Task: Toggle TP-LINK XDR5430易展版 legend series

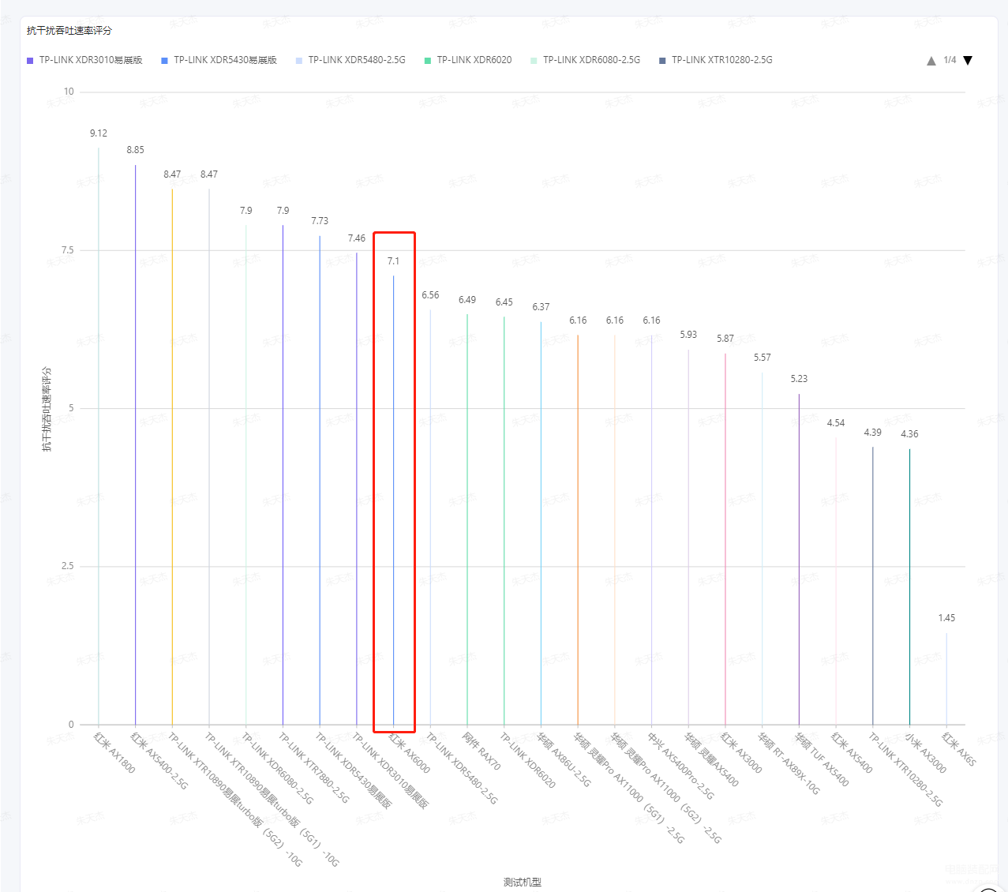Action: pyautogui.click(x=219, y=60)
